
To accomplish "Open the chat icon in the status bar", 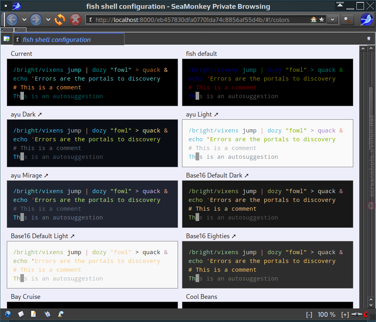I will [61, 314].
